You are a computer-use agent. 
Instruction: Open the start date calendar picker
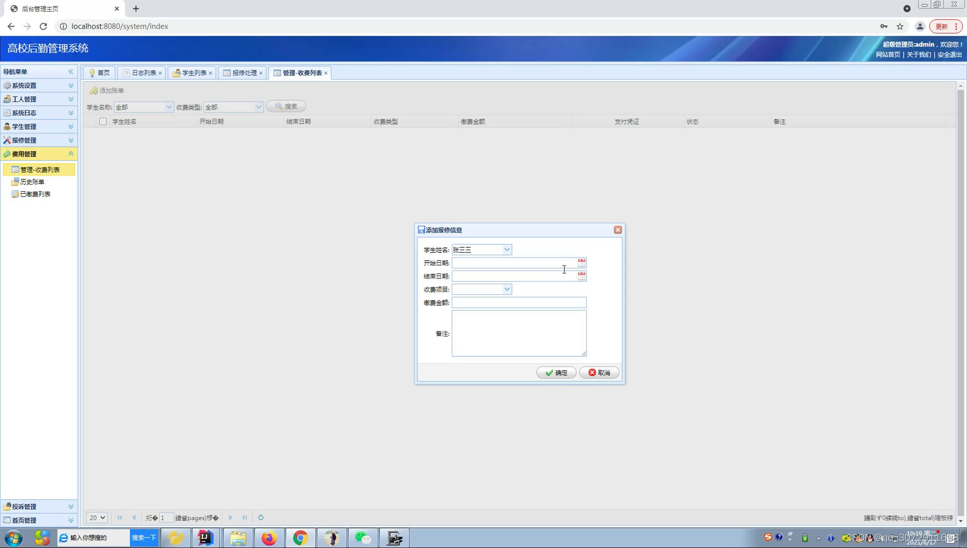click(582, 263)
